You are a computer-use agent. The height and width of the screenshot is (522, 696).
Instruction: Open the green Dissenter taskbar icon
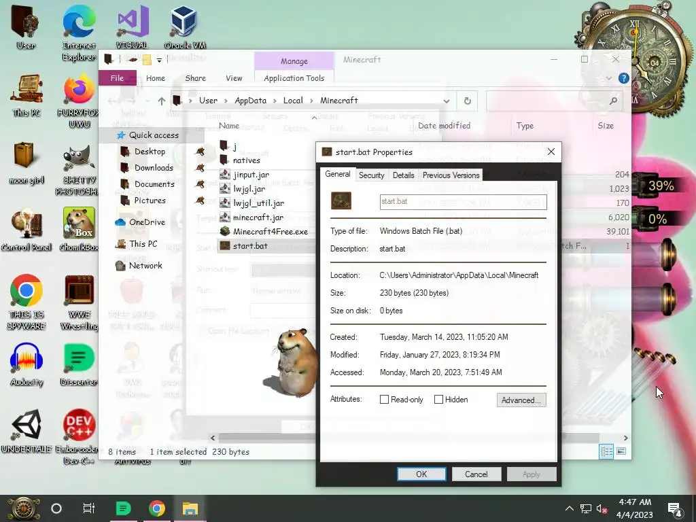click(123, 508)
